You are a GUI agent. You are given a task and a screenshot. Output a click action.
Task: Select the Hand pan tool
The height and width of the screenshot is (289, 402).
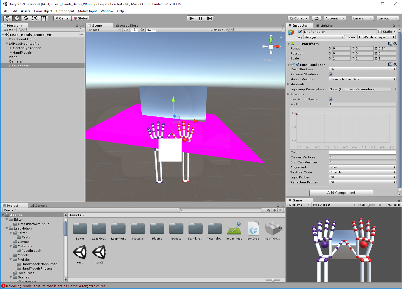pos(8,18)
